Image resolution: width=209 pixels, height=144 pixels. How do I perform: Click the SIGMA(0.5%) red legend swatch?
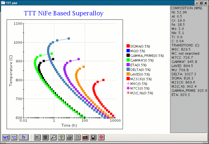128,46
